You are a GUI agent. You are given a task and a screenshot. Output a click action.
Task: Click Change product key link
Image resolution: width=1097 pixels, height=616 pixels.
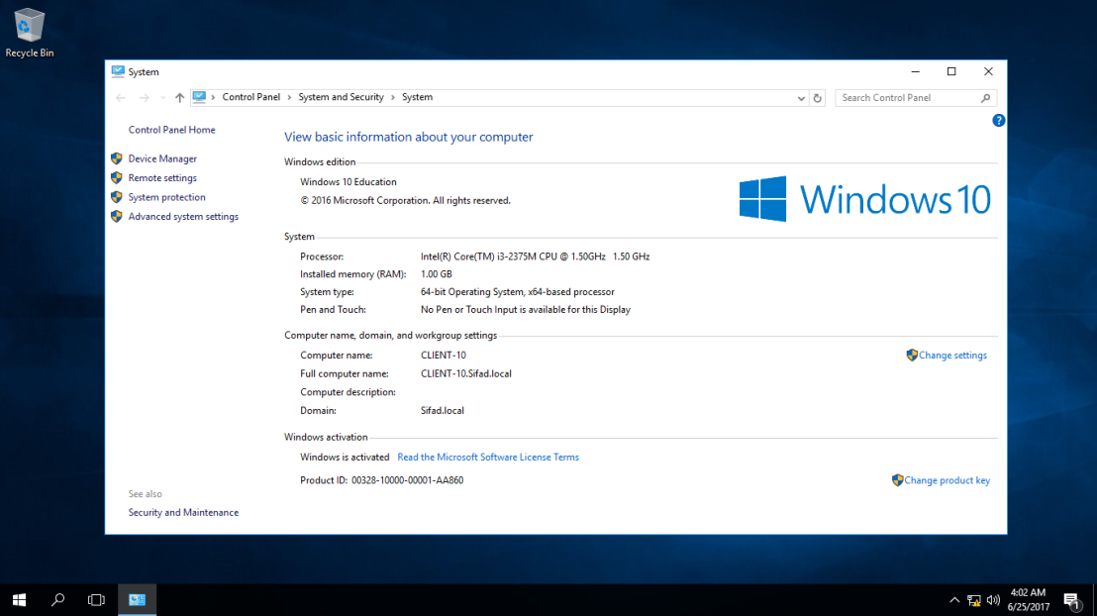pos(947,480)
